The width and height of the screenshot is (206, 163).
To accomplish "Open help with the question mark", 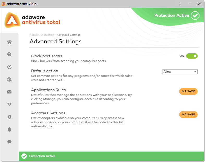I will point(180,4).
